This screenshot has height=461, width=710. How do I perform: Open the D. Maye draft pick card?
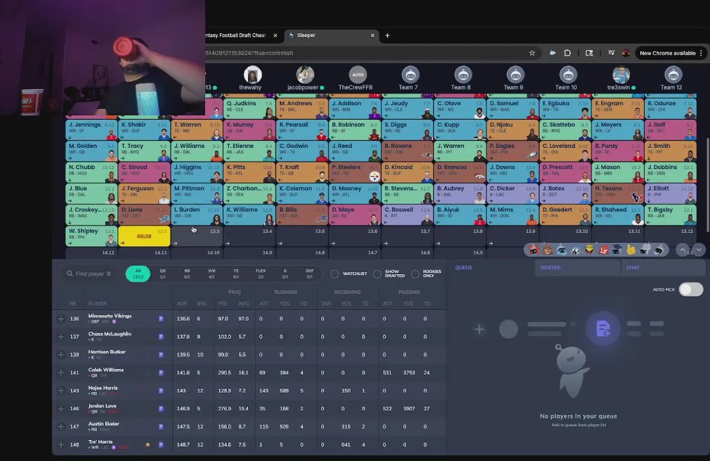click(354, 215)
